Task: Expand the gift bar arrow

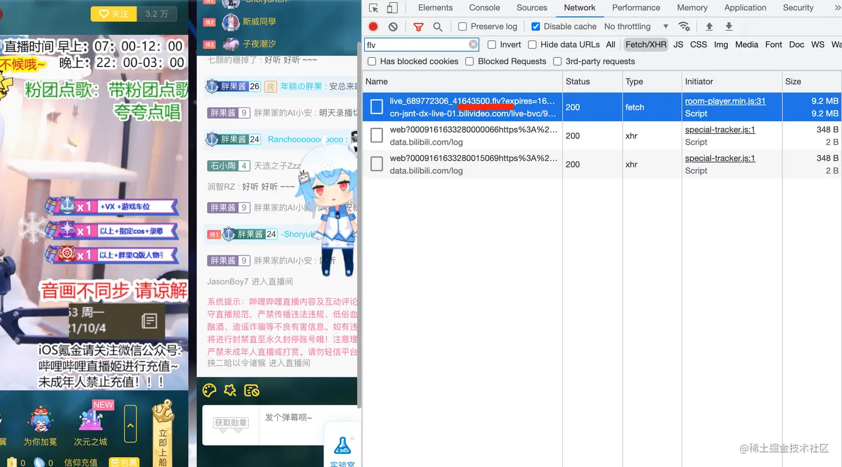Action: tap(130, 424)
